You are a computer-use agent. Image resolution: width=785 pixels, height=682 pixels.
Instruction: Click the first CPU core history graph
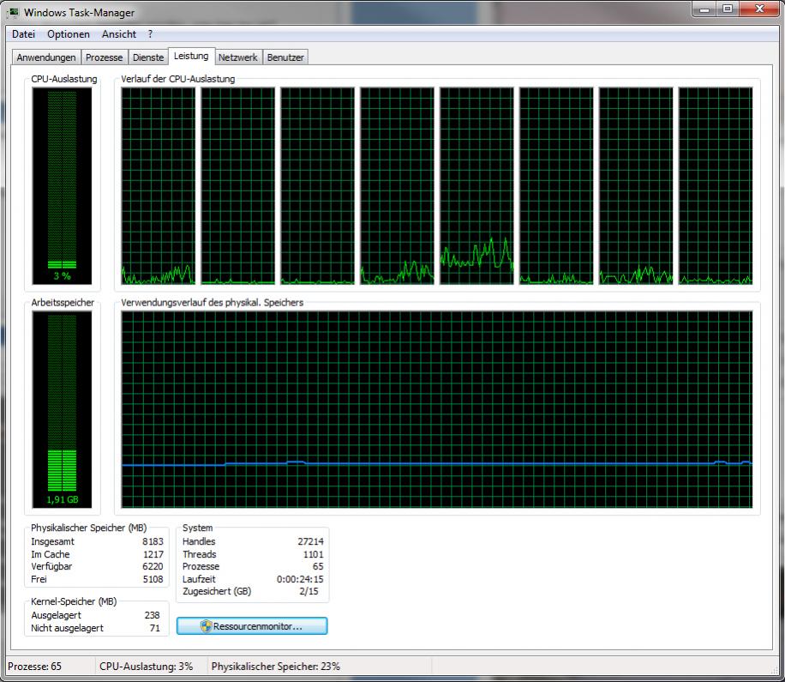pos(159,186)
